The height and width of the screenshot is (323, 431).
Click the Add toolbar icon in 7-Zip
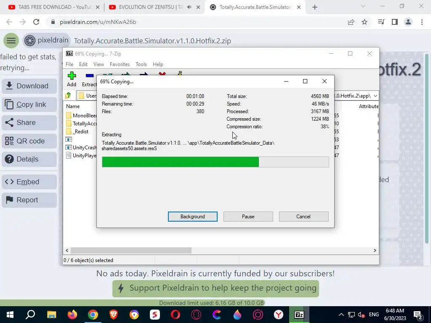tap(72, 79)
